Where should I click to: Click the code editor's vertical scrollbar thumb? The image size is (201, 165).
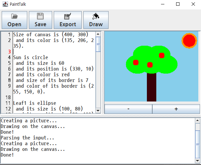point(98,44)
